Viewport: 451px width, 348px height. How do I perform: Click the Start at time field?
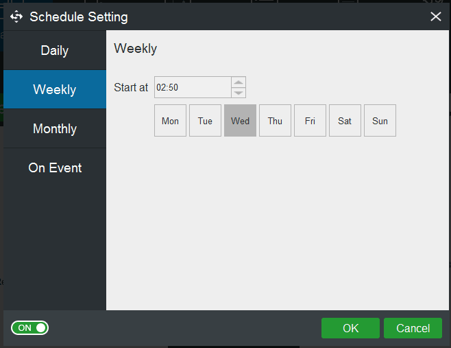(x=192, y=87)
